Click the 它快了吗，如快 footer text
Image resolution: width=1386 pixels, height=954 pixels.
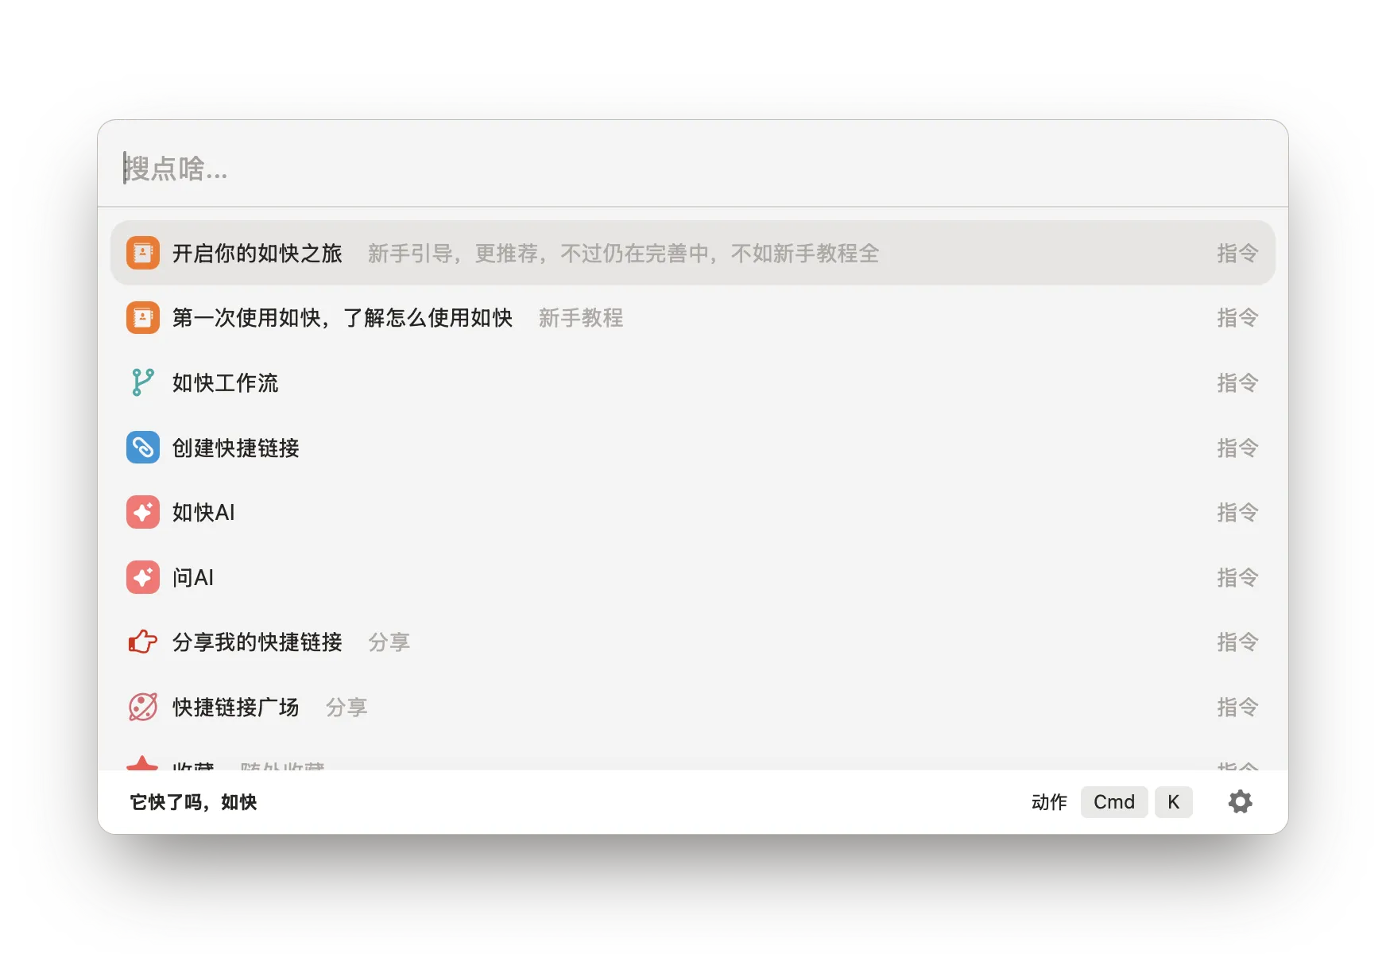pyautogui.click(x=193, y=802)
